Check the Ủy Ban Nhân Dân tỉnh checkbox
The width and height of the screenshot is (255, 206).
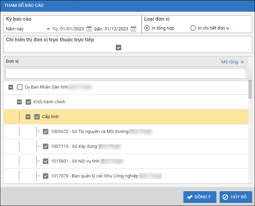tap(20, 87)
